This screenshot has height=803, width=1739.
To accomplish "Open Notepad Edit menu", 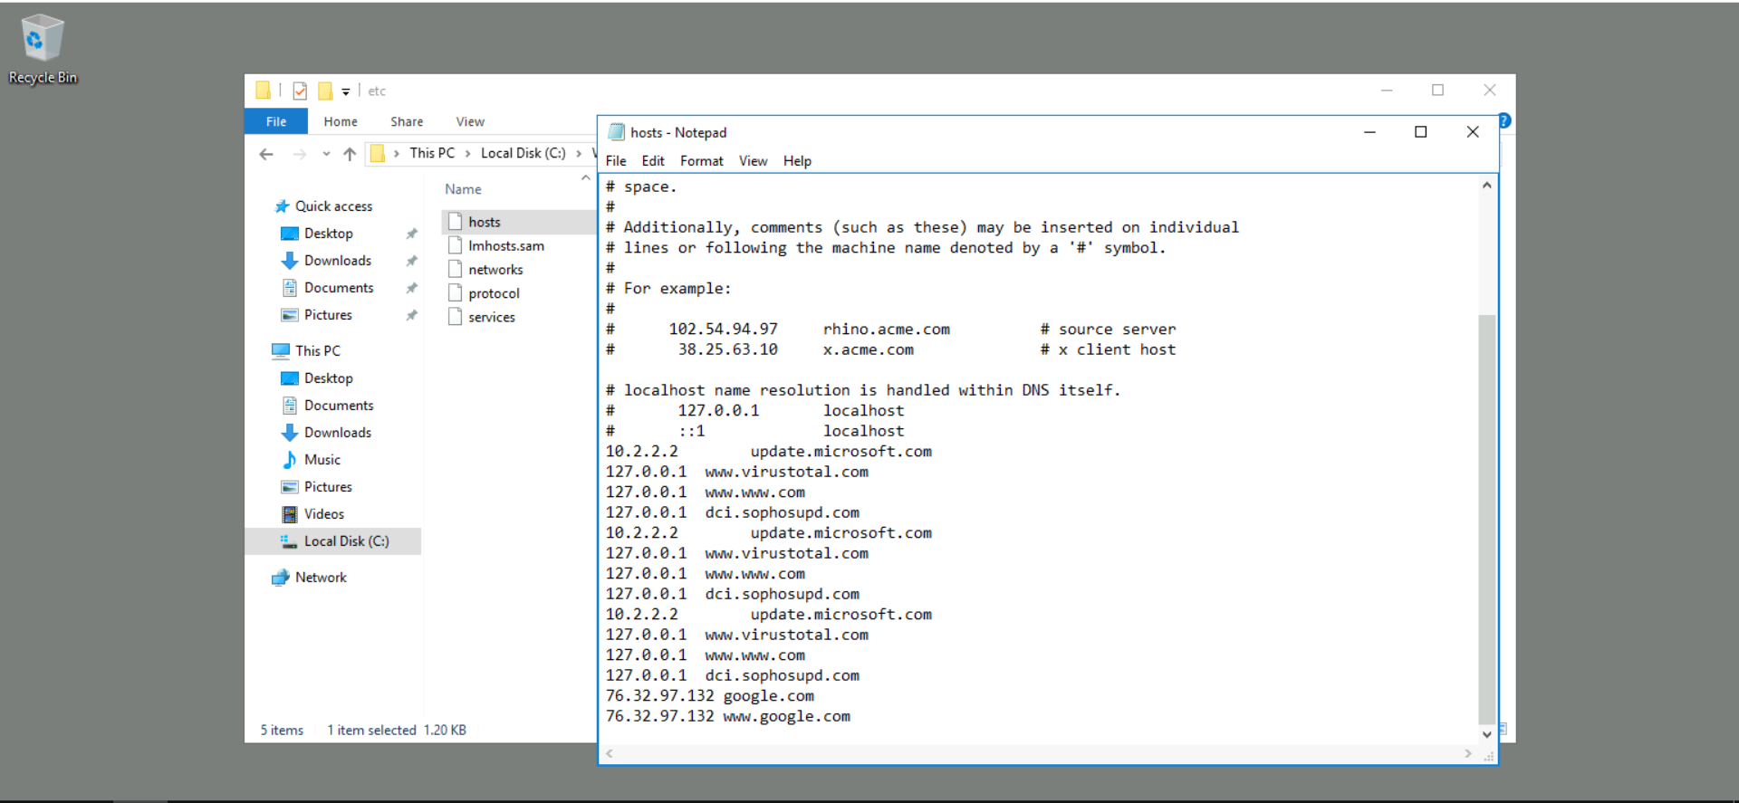I will [653, 161].
